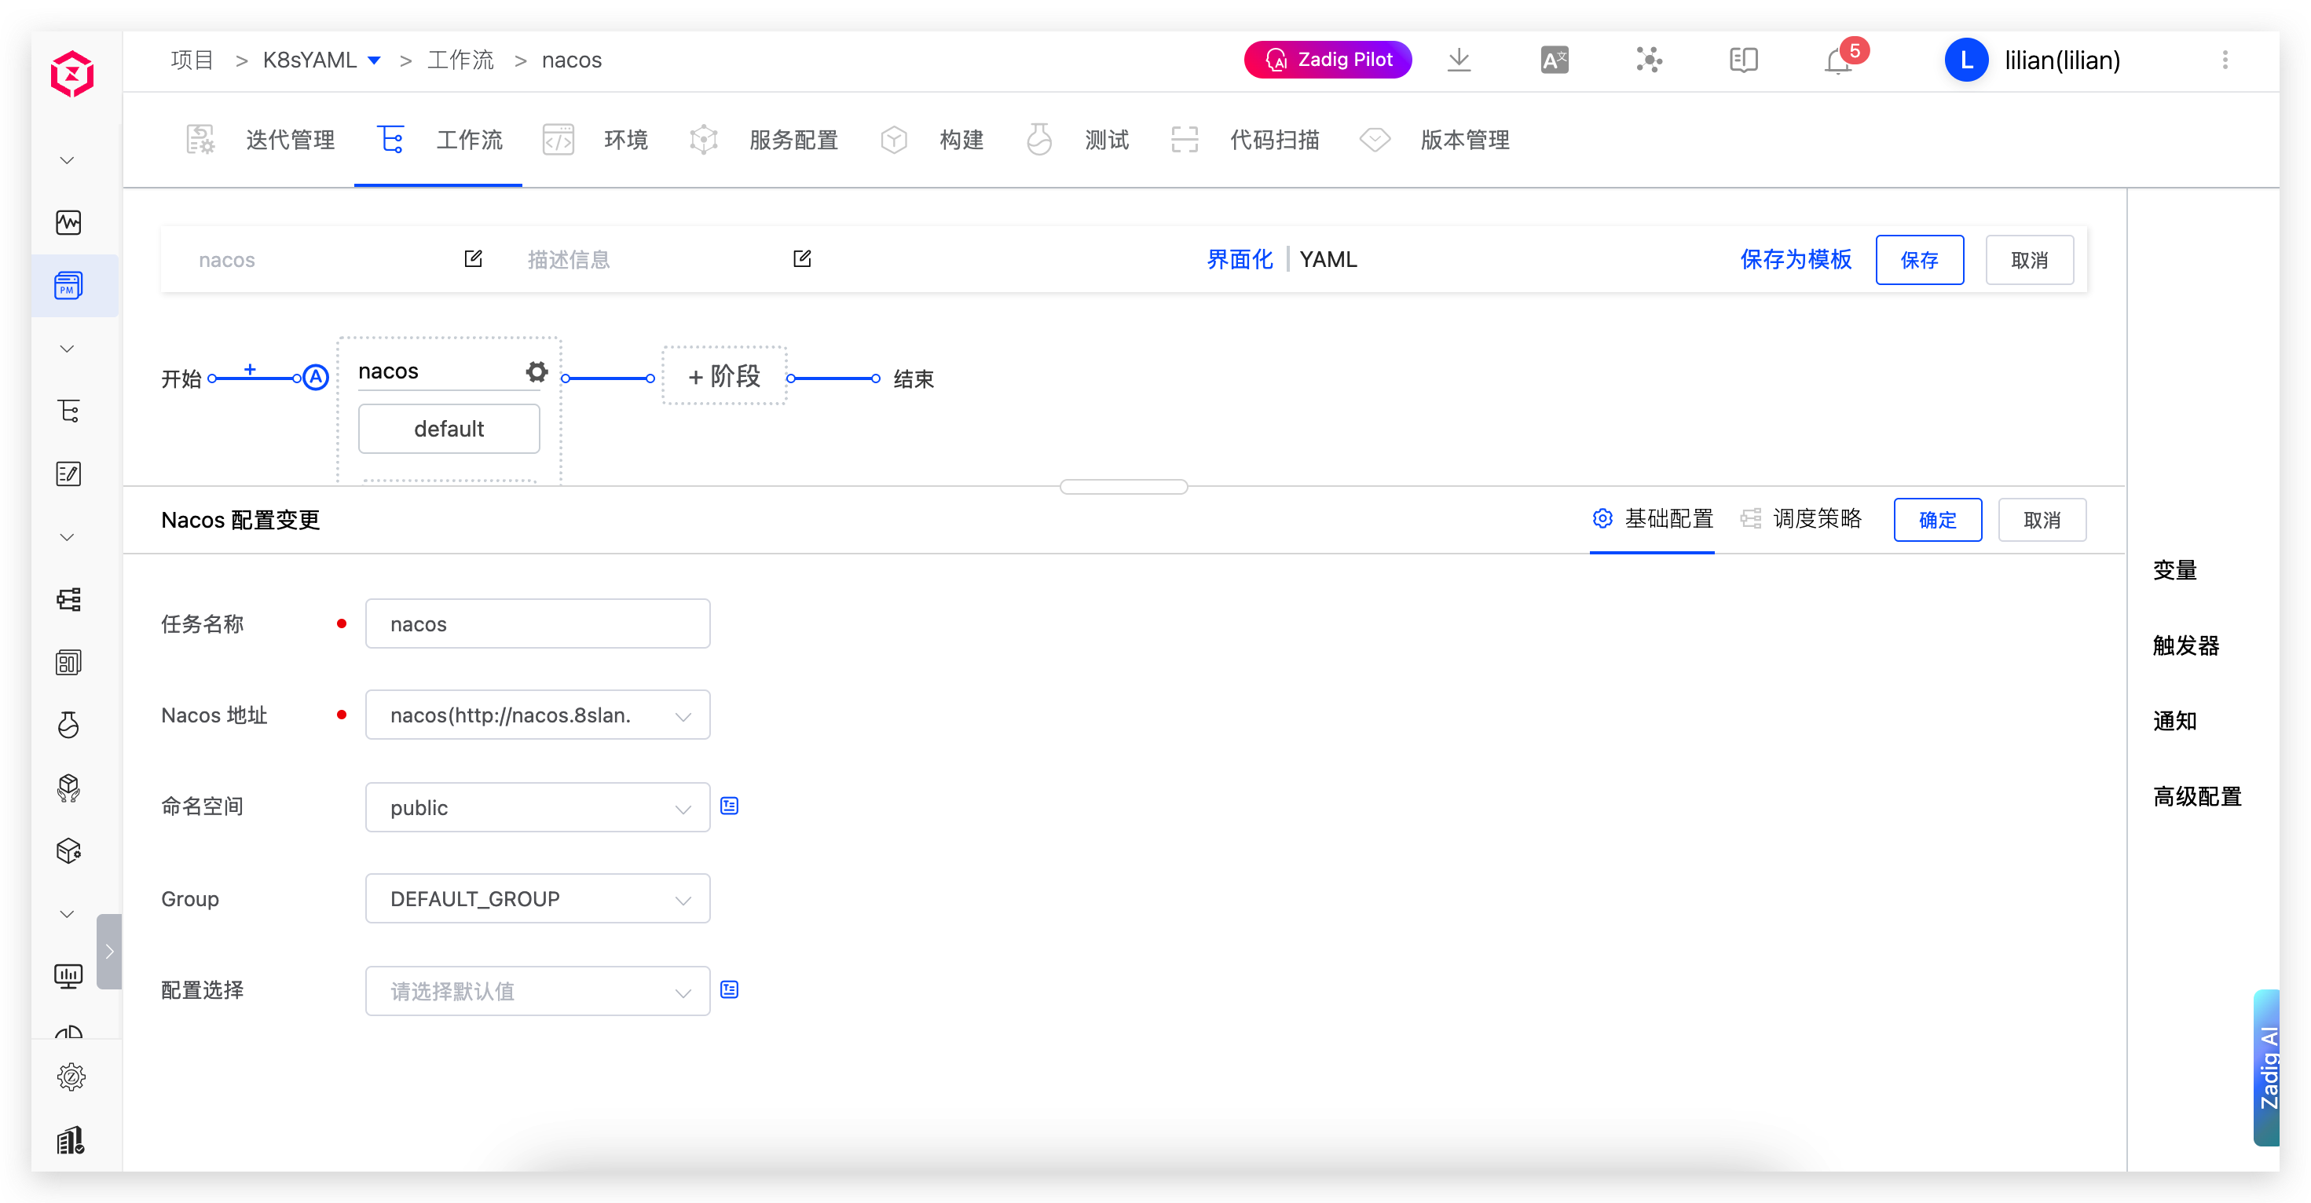Click the Zadig Pilot AI button
The height and width of the screenshot is (1203, 2311).
1327,60
